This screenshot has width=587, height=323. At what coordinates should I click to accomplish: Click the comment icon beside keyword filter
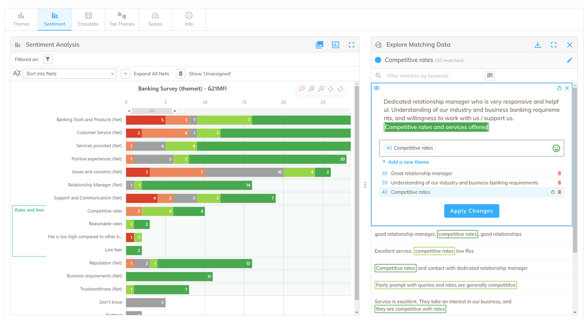pos(490,76)
